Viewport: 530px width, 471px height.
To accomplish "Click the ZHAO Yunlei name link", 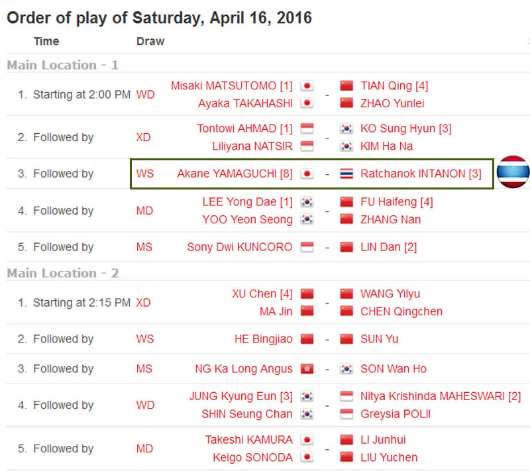I will click(x=392, y=103).
